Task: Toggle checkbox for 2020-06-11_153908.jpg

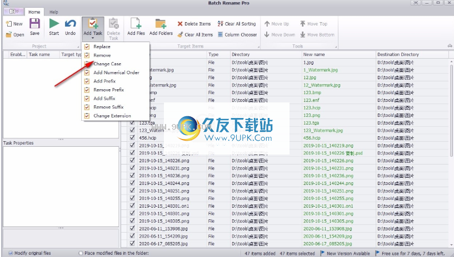Action: coord(132,228)
